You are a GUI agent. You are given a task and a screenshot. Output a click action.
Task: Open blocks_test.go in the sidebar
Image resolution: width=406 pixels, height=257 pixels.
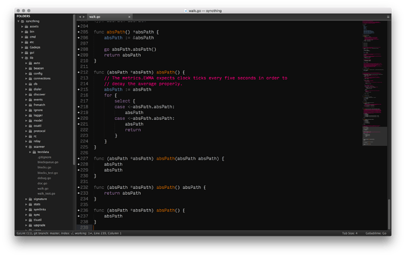point(48,173)
